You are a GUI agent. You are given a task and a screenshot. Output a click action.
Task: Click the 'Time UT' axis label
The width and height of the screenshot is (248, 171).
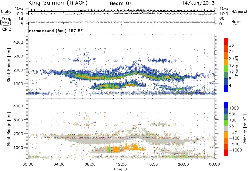coord(121,169)
